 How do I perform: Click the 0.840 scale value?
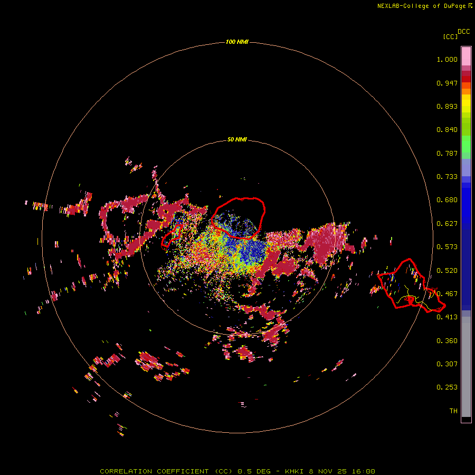[447, 130]
